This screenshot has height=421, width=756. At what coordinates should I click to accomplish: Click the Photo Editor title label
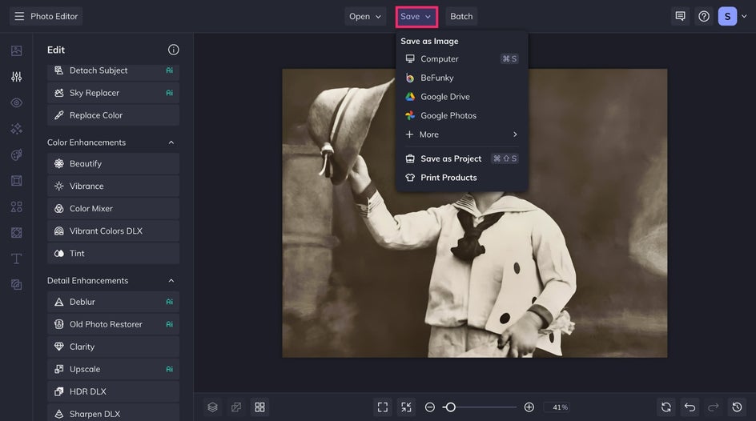pyautogui.click(x=54, y=16)
